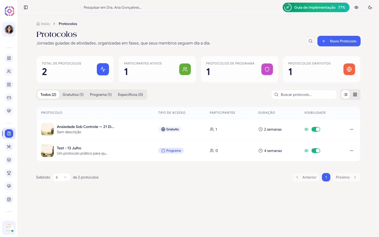Select the Específicos (0) tab
Screen dimensions: 379x237
click(x=131, y=95)
